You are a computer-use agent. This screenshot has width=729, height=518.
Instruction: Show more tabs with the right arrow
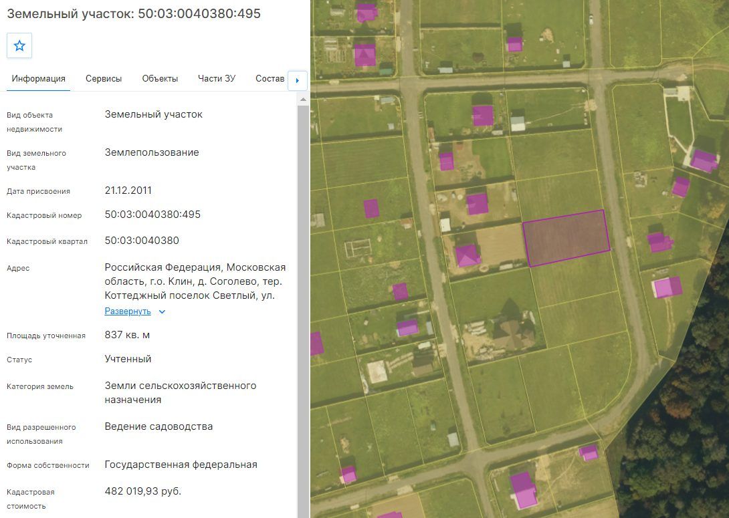click(x=298, y=80)
